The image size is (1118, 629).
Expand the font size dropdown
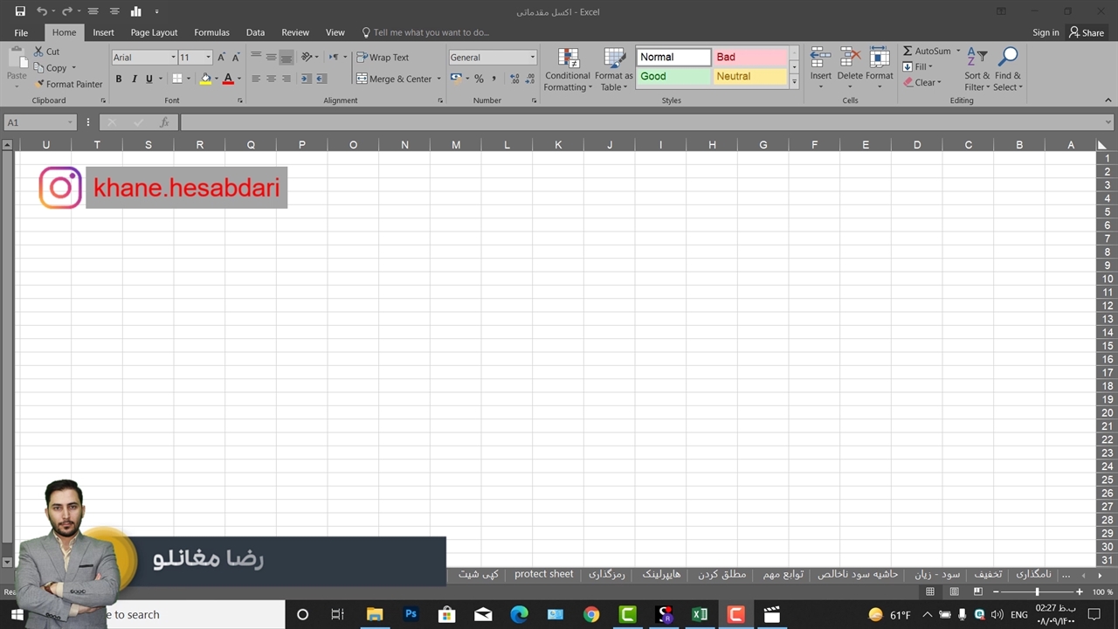(208, 58)
